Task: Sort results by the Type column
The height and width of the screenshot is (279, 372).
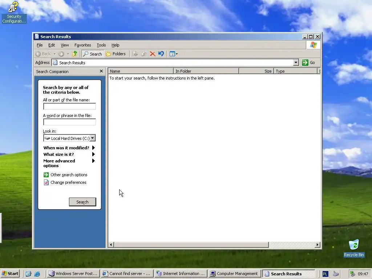Action: (x=296, y=71)
